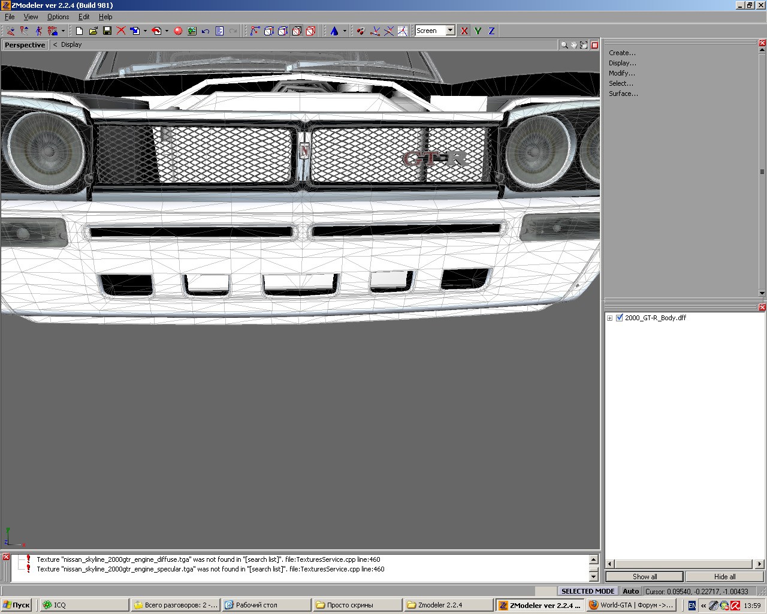Open the blue cone tool dropdown arrow
The height and width of the screenshot is (614, 767).
point(345,31)
